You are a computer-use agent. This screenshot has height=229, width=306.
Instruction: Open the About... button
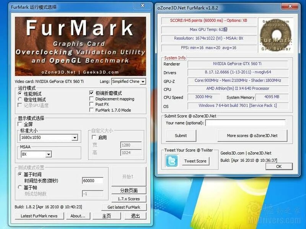[78, 216]
